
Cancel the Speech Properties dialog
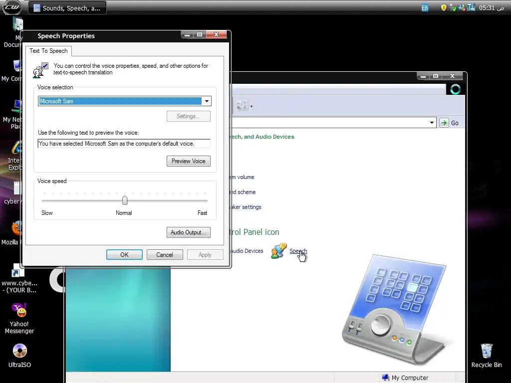(x=165, y=255)
